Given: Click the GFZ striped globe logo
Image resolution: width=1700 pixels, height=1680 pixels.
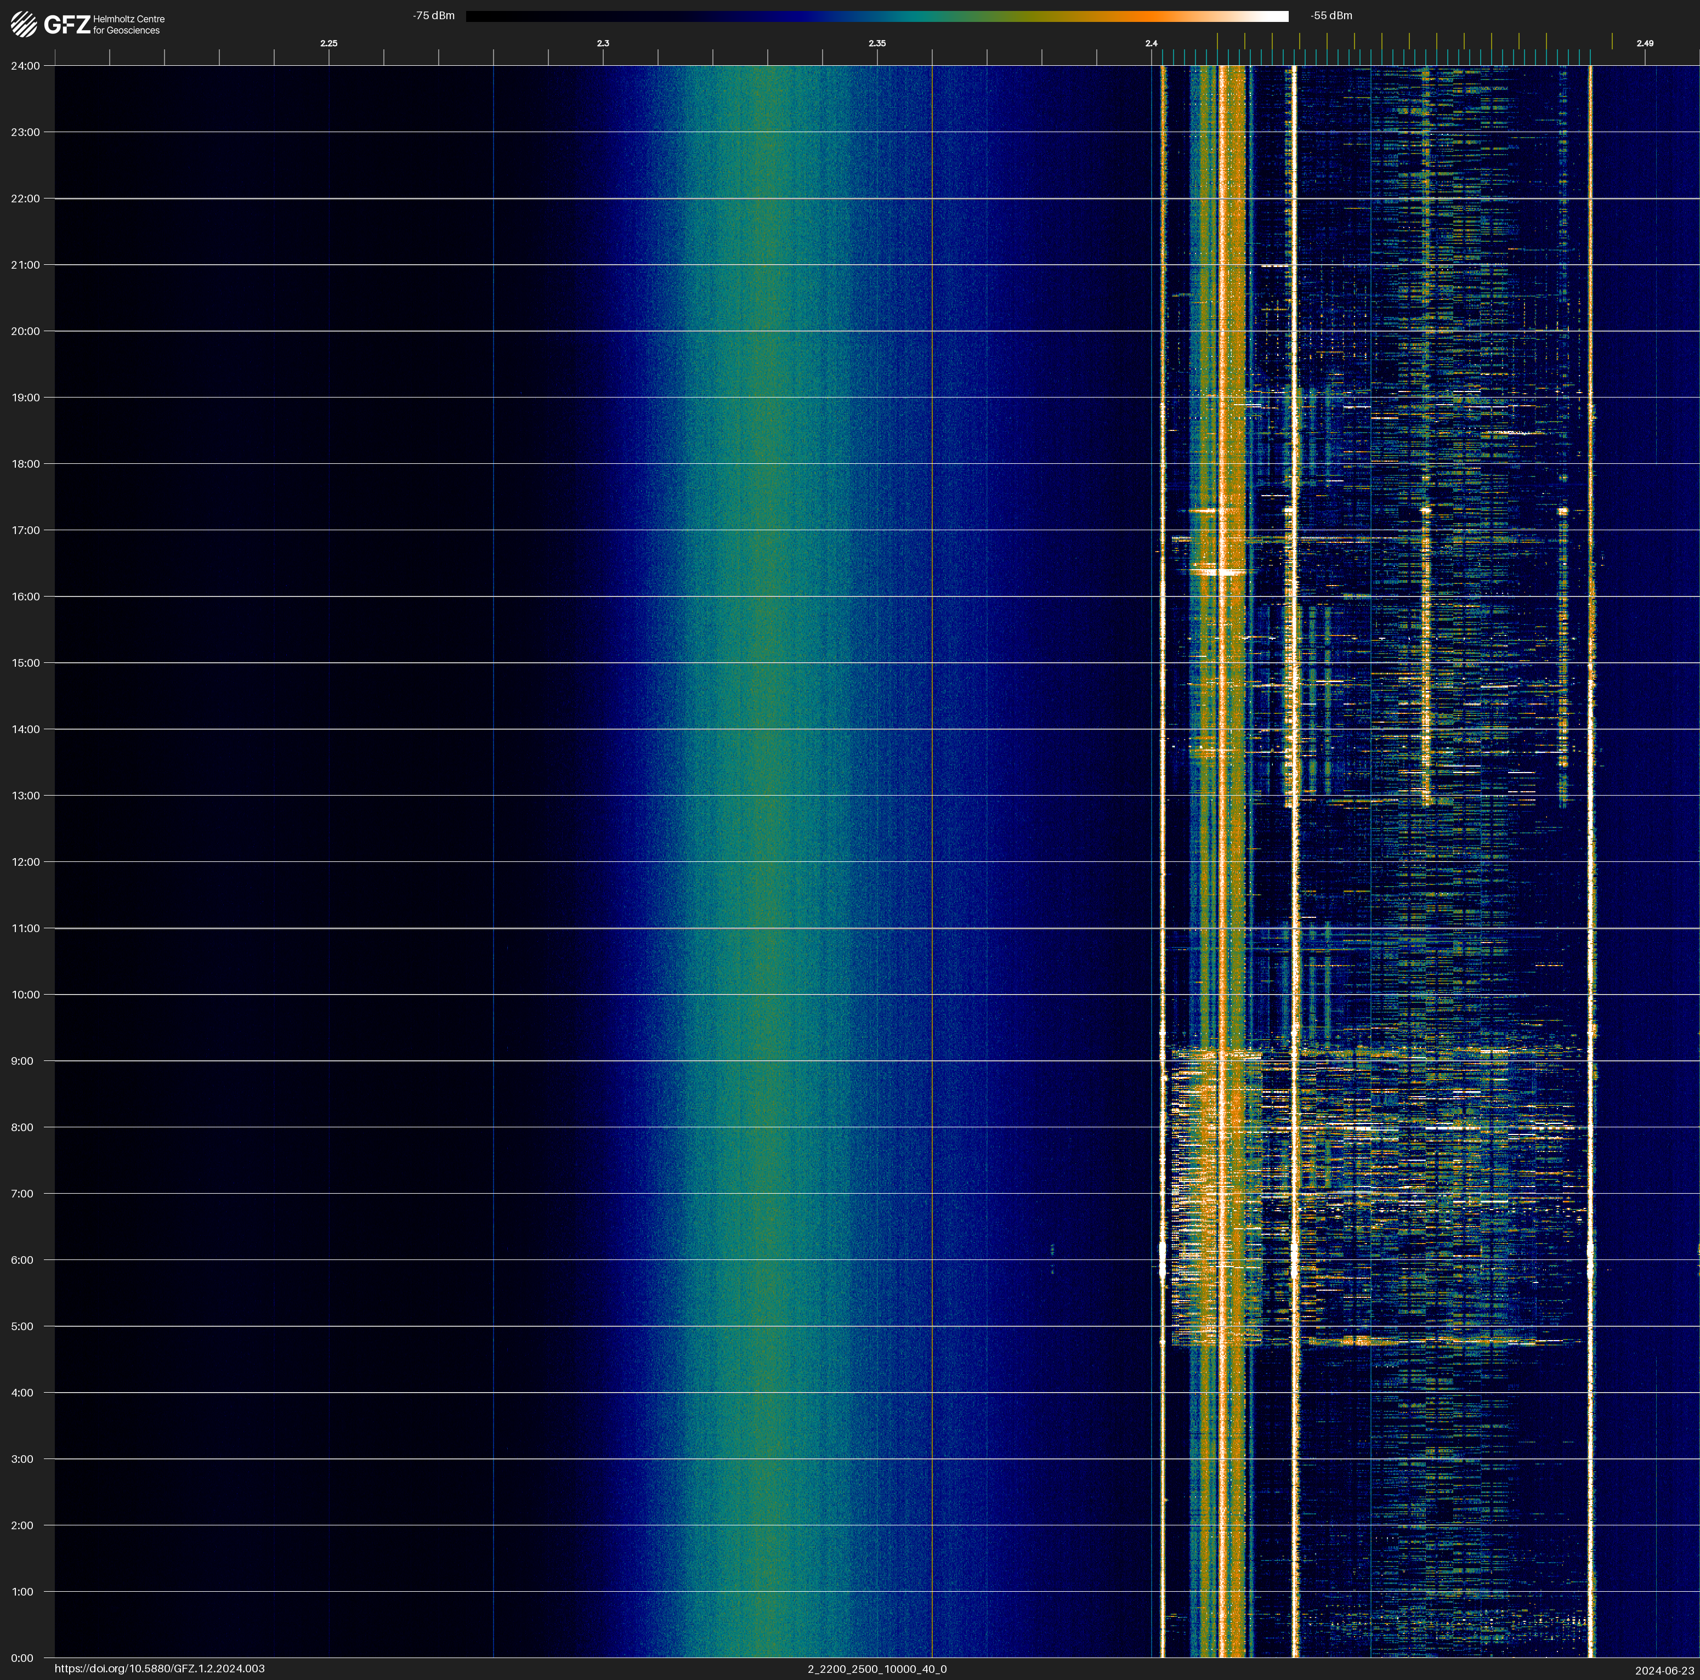Looking at the screenshot, I should click(x=24, y=25).
